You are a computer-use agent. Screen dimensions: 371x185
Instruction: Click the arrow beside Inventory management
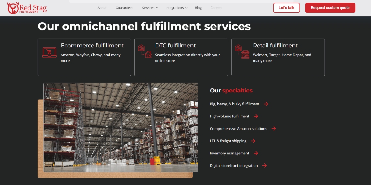click(x=255, y=153)
